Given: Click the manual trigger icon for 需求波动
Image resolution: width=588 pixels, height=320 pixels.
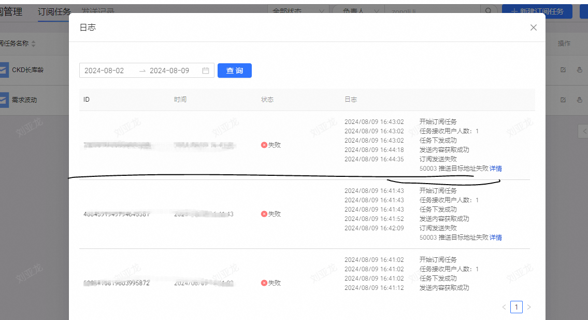Looking at the screenshot, I should pos(580,100).
